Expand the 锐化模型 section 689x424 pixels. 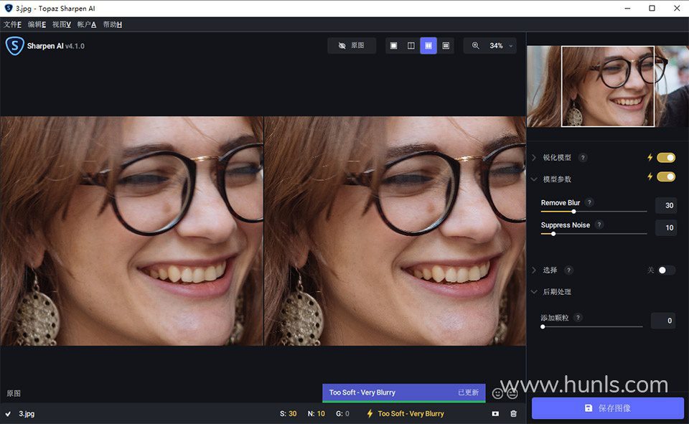coord(534,158)
